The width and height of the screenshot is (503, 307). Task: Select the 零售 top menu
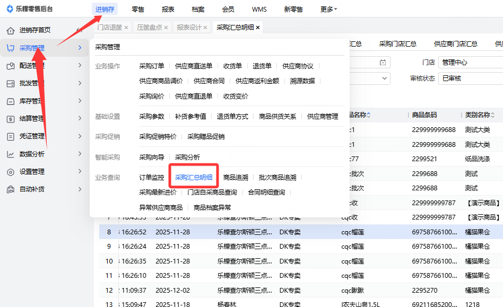click(138, 10)
